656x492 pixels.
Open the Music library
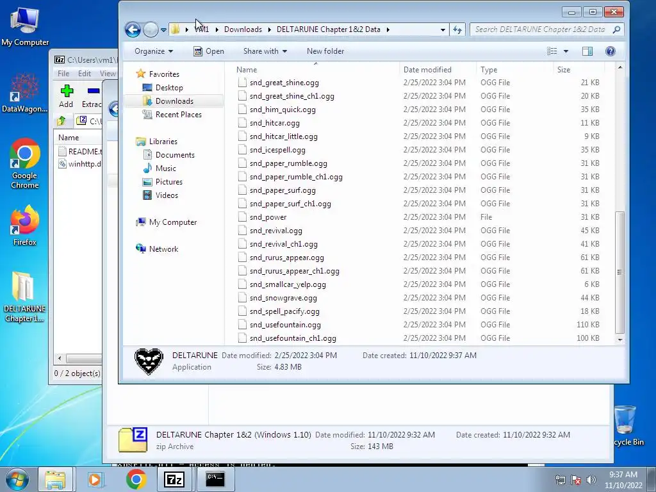(x=166, y=168)
